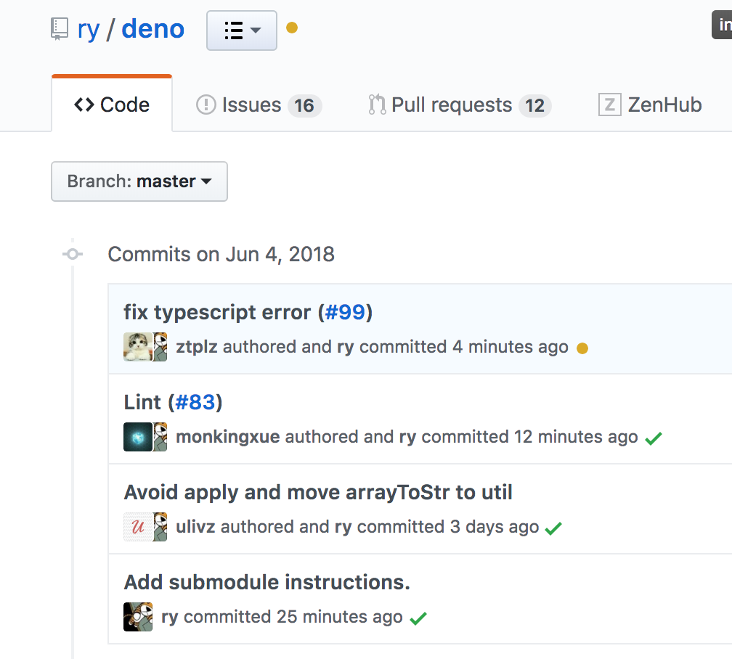Screen dimensions: 732x659
Task: Click ztplz's cat avatar
Action: click(138, 347)
